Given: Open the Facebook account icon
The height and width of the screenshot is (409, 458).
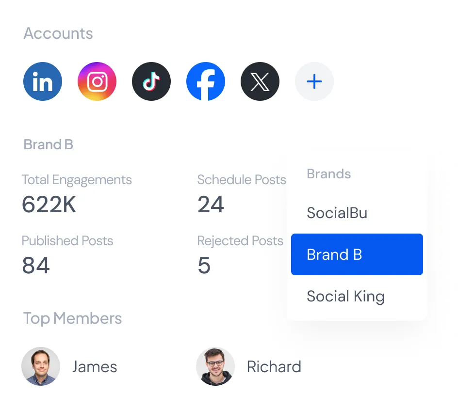Looking at the screenshot, I should [205, 81].
